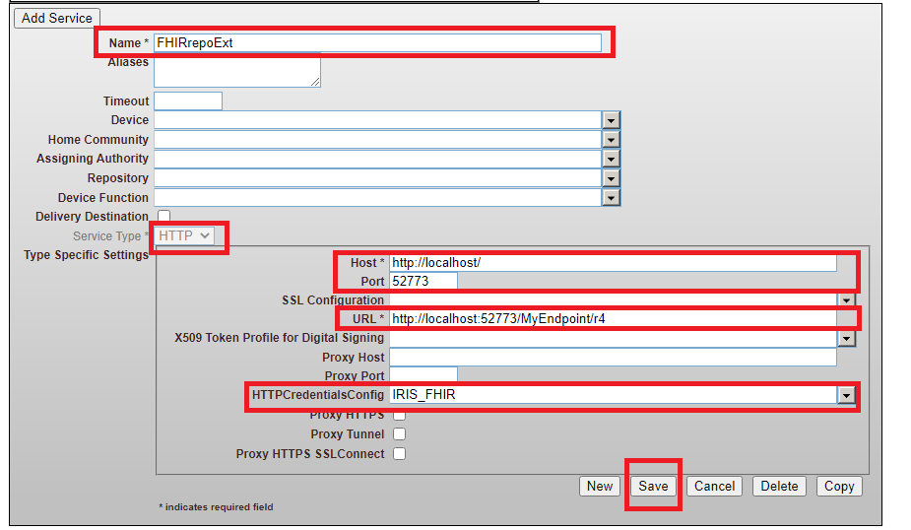Expand the Repository dropdown list
Screen dimensions: 911x530
coord(611,178)
